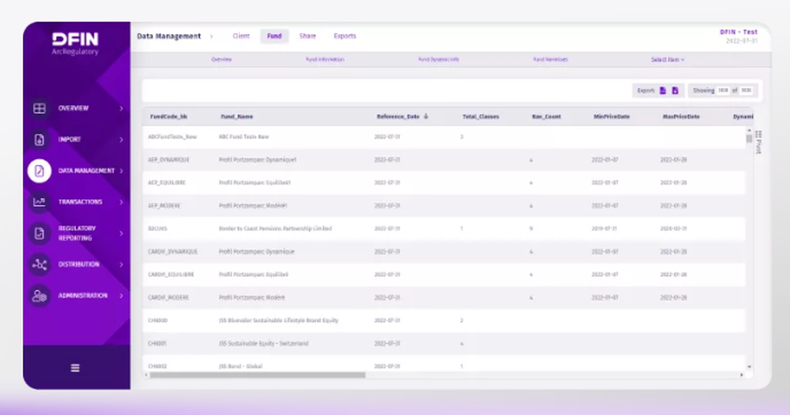Expand the Distribution sidebar chevron

(x=122, y=264)
